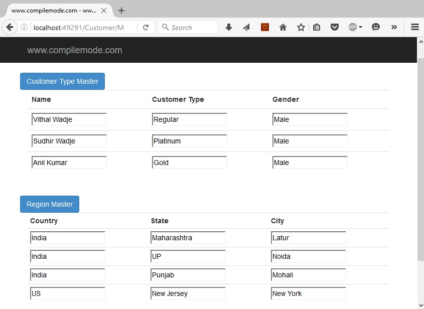This screenshot has width=424, height=309.
Task: Open the smiley face chat icon
Action: [x=376, y=28]
